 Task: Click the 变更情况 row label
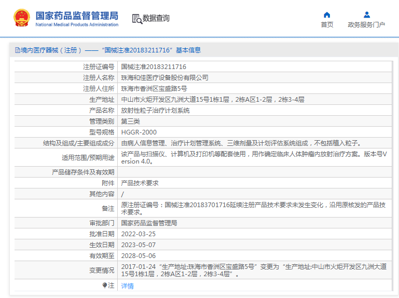102,270
